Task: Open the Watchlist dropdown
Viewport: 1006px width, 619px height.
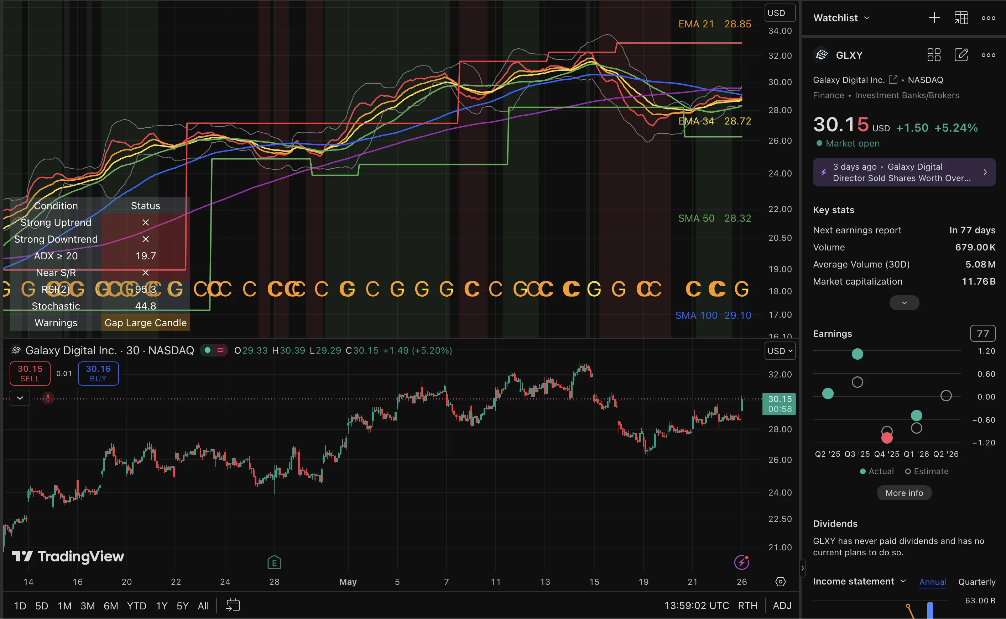Action: click(x=841, y=18)
